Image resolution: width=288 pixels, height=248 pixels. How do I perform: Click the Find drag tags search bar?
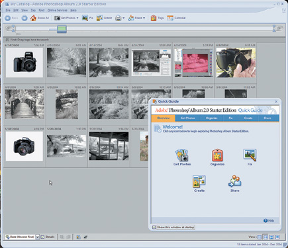point(144,40)
